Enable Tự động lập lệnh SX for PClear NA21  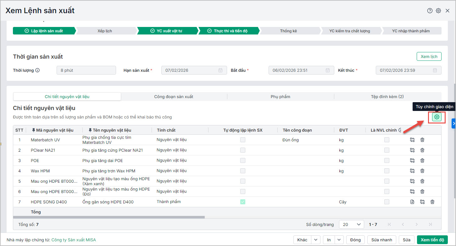(x=243, y=150)
